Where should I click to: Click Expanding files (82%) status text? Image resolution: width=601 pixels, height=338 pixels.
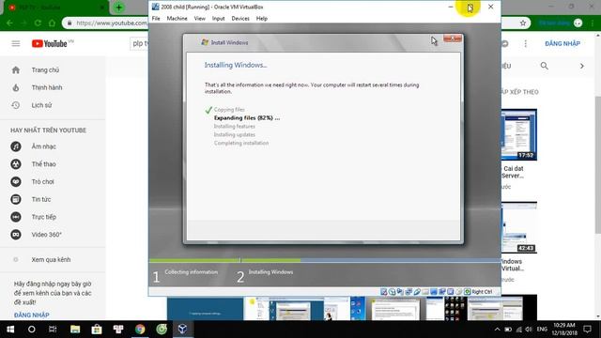click(247, 118)
